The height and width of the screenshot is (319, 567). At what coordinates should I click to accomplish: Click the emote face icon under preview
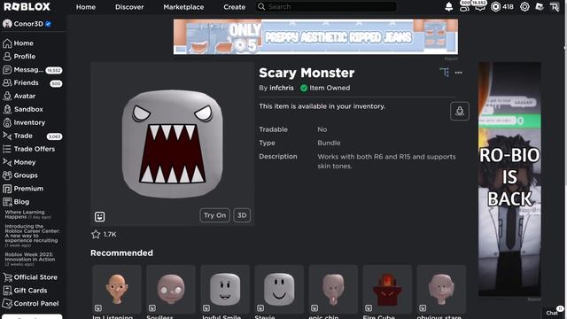click(99, 216)
